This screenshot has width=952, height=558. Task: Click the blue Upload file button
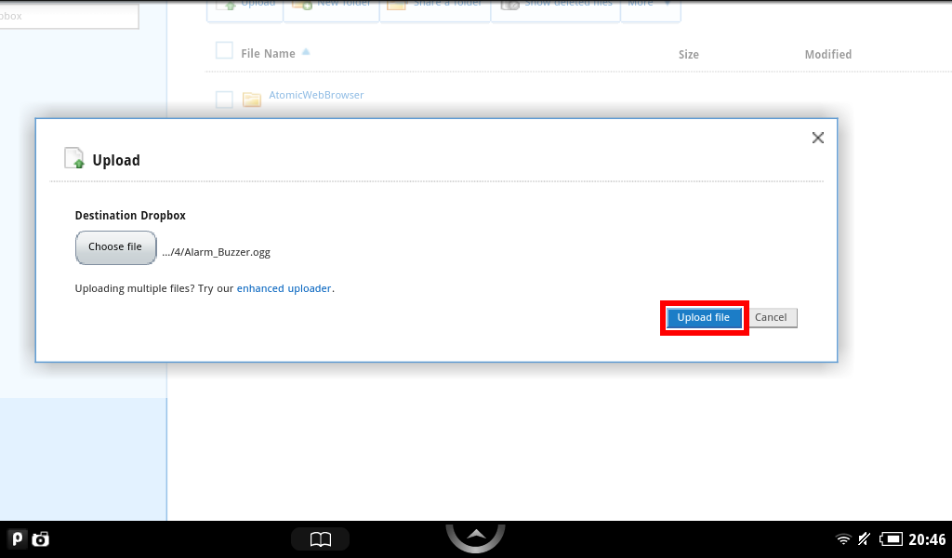pyautogui.click(x=704, y=318)
